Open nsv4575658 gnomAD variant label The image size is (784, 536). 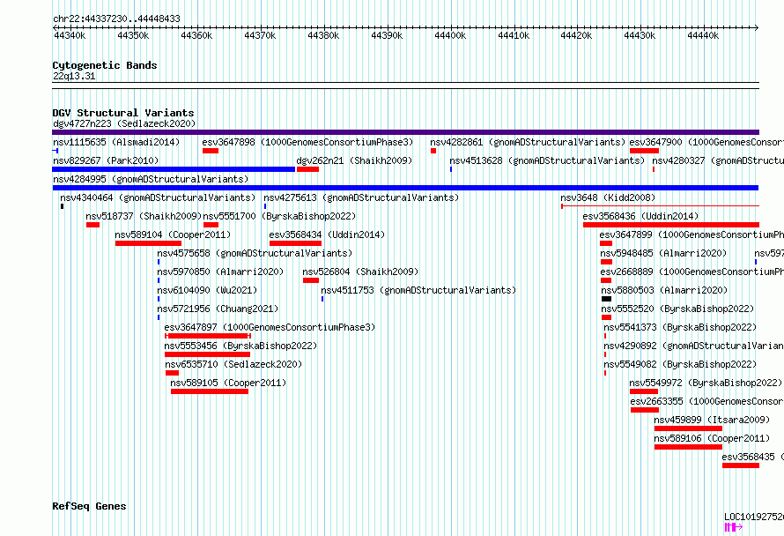coord(255,253)
